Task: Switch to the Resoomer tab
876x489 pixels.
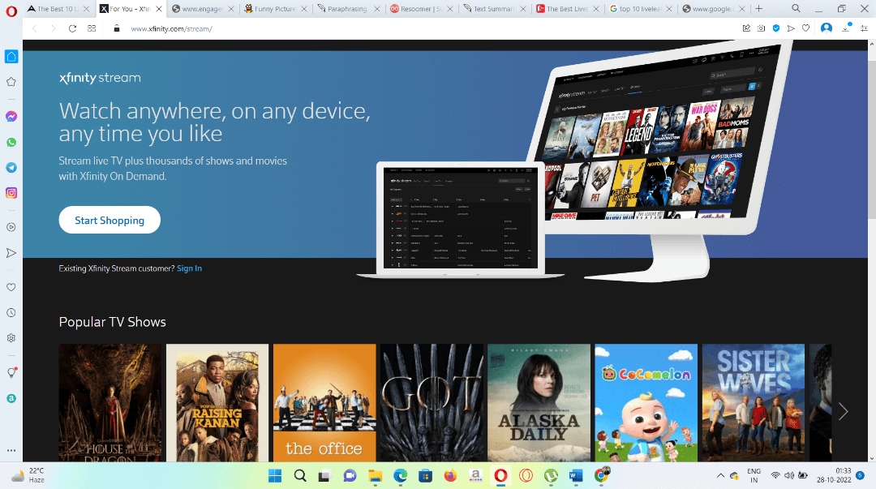Action: [421, 9]
